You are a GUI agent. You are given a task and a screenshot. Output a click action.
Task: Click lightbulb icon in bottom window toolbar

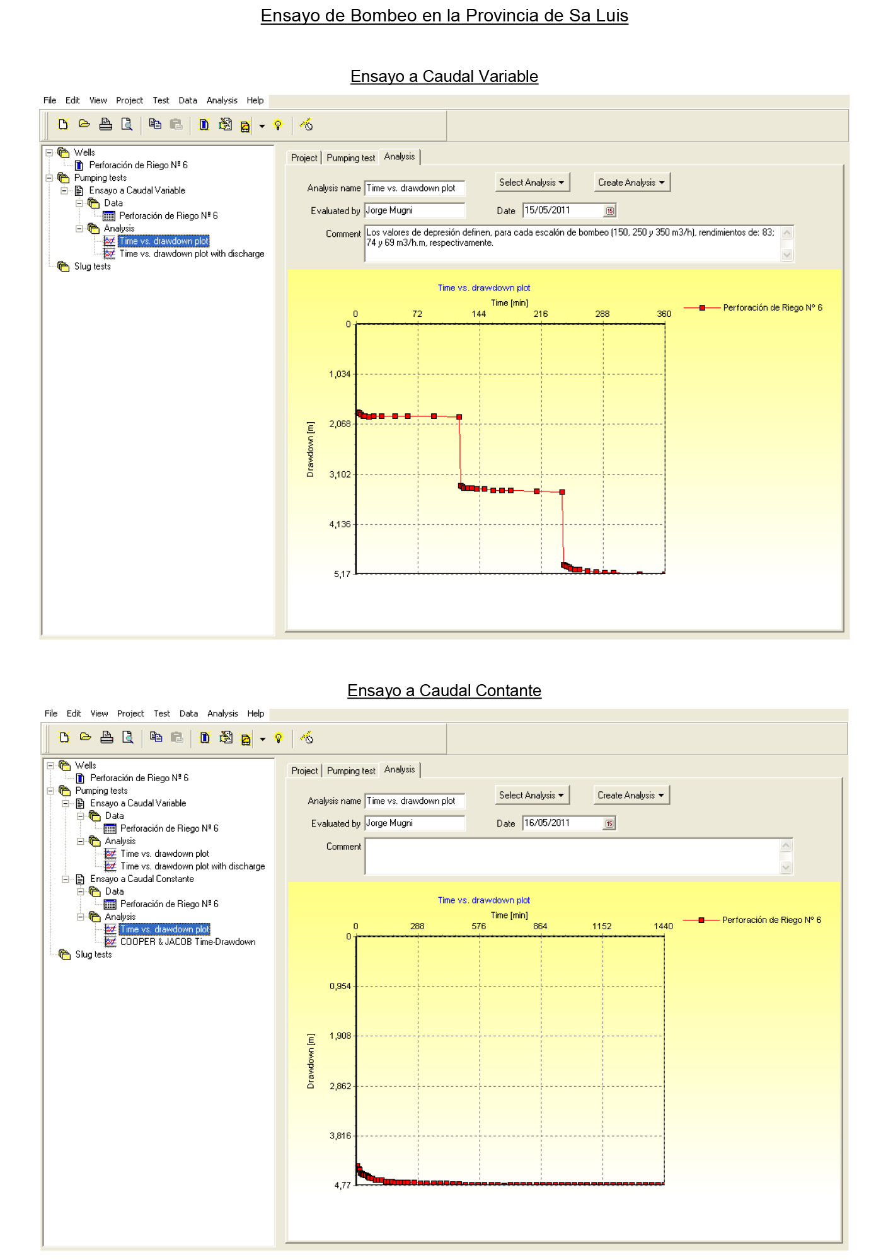point(279,738)
